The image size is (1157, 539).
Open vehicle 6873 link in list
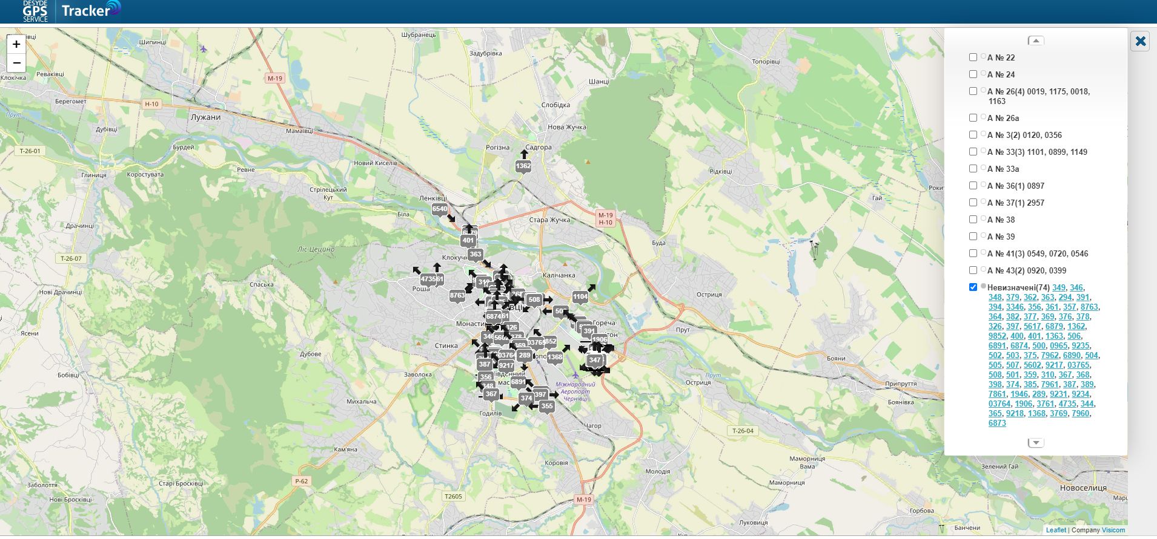(997, 423)
